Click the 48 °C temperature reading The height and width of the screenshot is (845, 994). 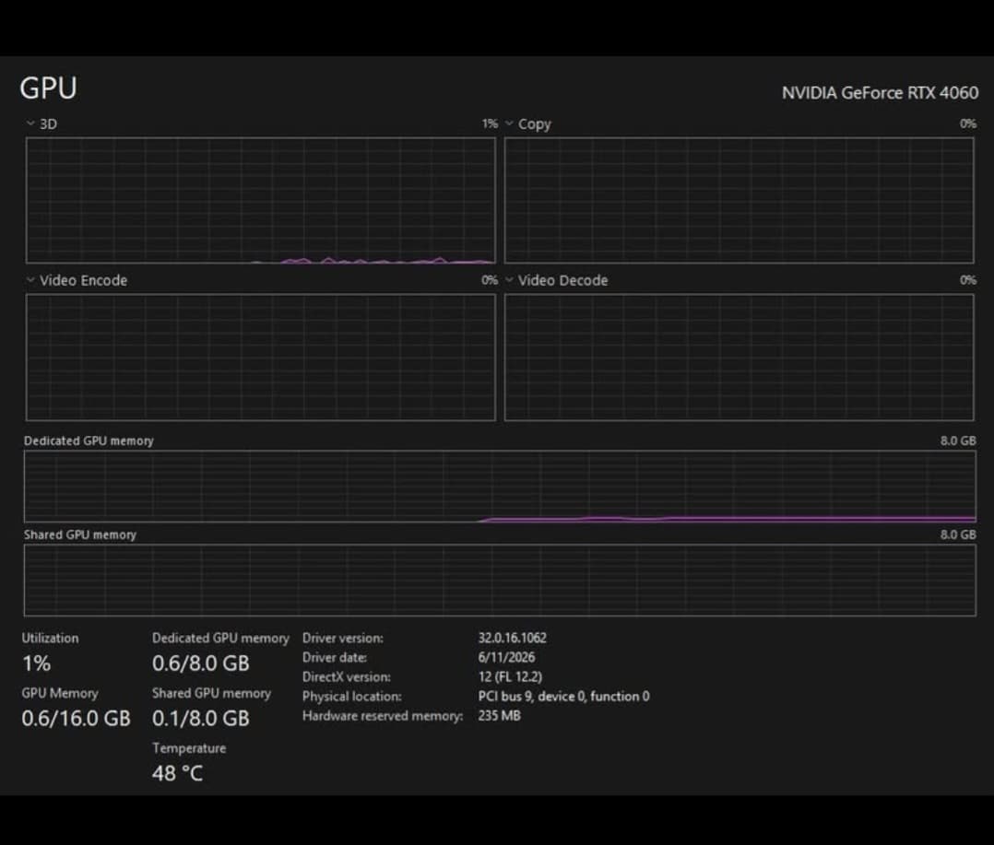pyautogui.click(x=177, y=773)
